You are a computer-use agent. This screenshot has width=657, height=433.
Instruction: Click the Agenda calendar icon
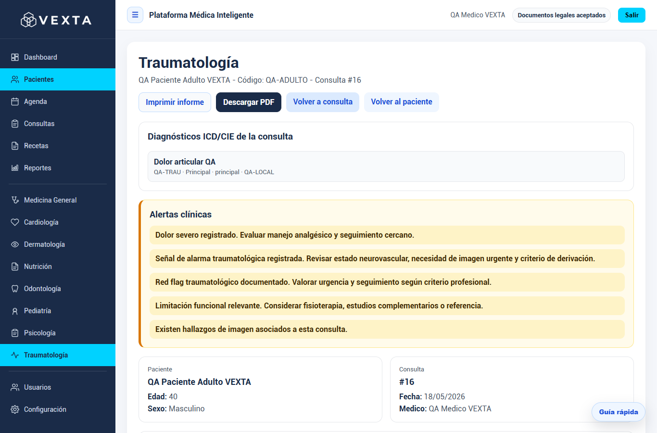click(15, 102)
